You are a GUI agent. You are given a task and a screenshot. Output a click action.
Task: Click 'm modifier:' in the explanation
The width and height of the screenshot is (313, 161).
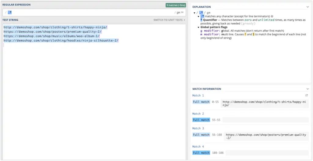tap(210, 34)
